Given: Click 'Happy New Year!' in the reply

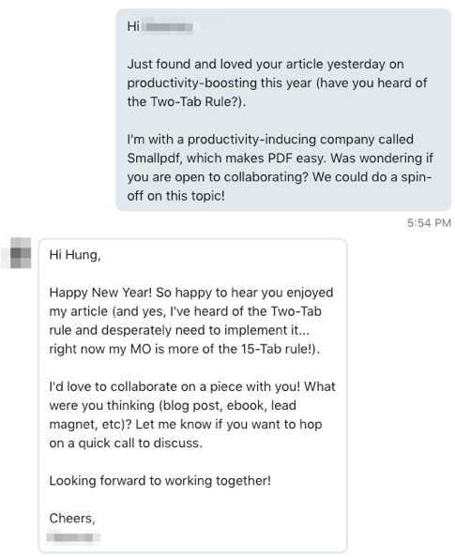Looking at the screenshot, I should (x=100, y=293).
